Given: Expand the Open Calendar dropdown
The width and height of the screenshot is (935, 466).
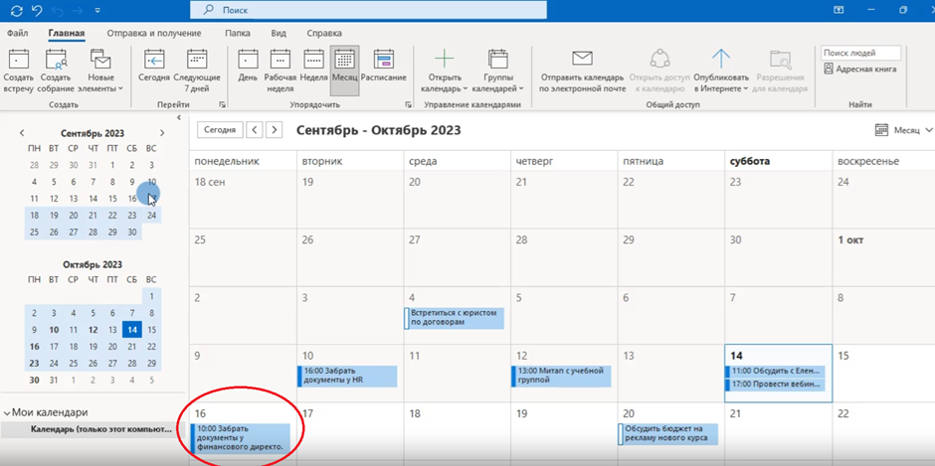Looking at the screenshot, I should pos(444,68).
